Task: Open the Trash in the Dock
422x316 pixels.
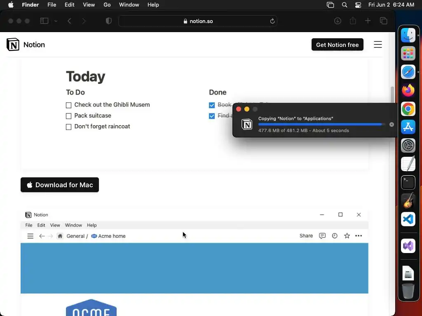Action: click(x=408, y=291)
